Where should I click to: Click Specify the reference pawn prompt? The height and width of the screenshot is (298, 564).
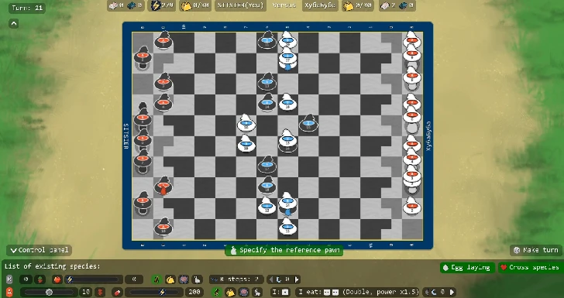pos(284,250)
